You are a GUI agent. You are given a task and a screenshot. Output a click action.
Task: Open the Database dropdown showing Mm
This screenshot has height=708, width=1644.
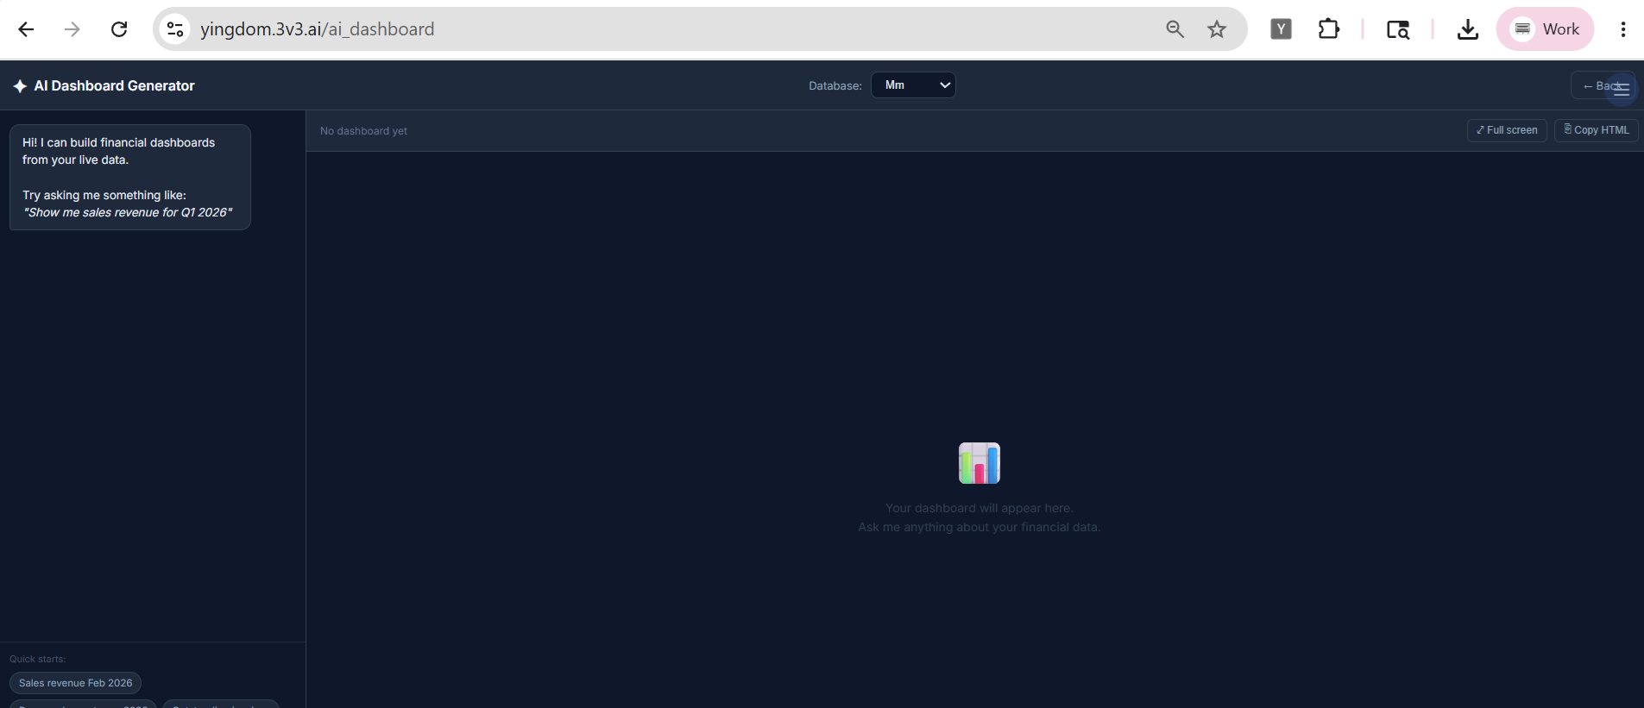tap(913, 85)
